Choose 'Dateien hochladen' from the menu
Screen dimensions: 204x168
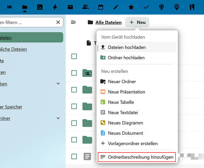point(127,47)
